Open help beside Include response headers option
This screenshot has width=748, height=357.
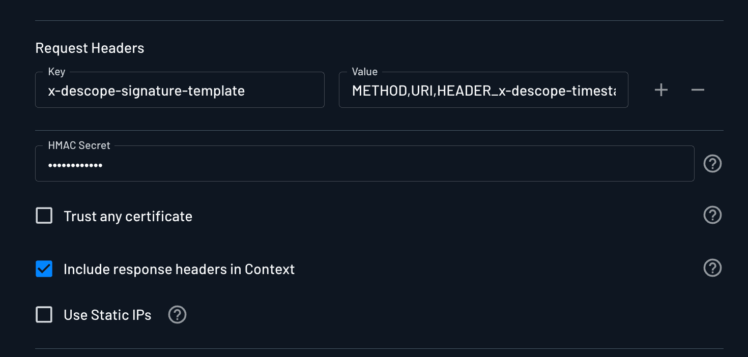click(x=712, y=268)
